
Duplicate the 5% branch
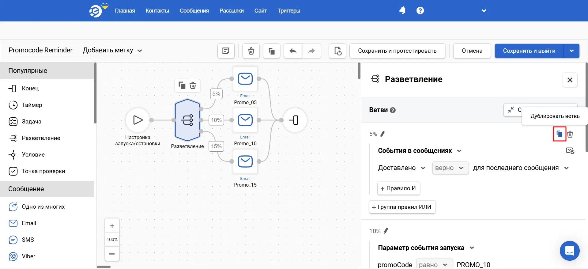point(559,134)
